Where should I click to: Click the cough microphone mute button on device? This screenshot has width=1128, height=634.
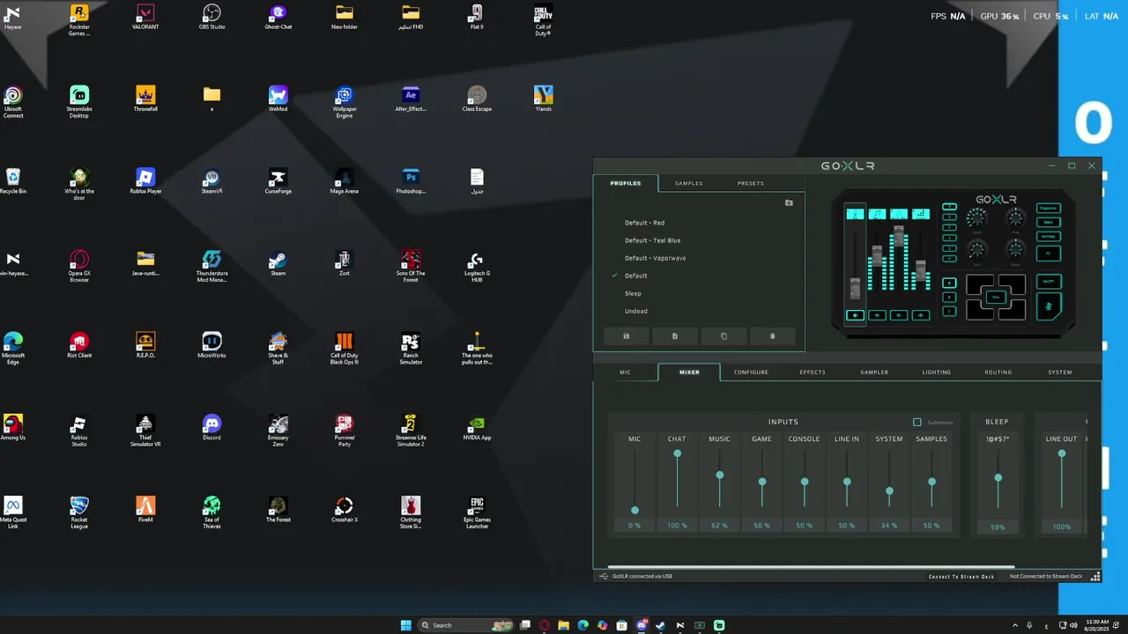(x=1049, y=306)
